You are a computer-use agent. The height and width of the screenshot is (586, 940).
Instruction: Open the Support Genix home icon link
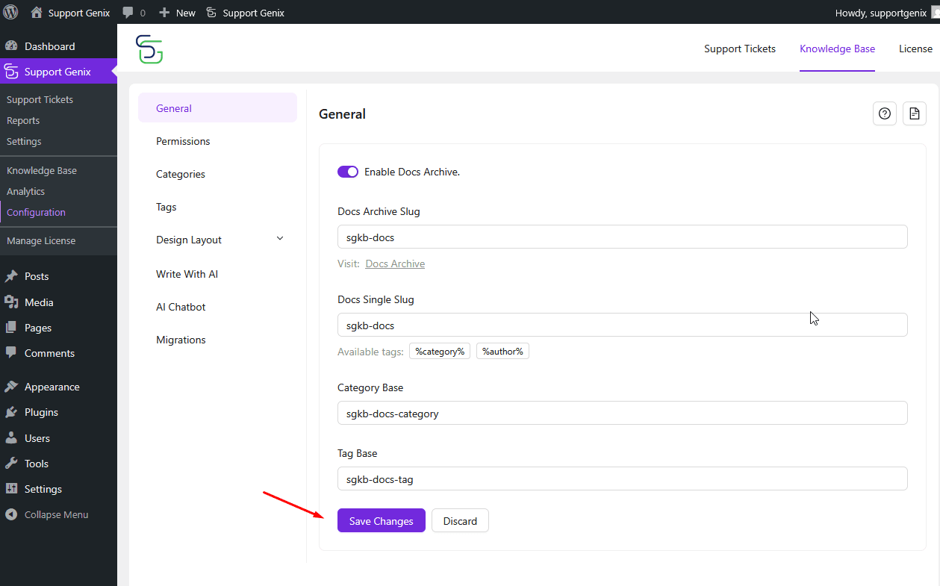[x=37, y=13]
